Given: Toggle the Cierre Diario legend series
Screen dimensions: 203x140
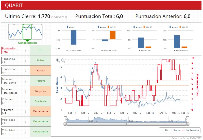Looking at the screenshot, I should (170, 130).
